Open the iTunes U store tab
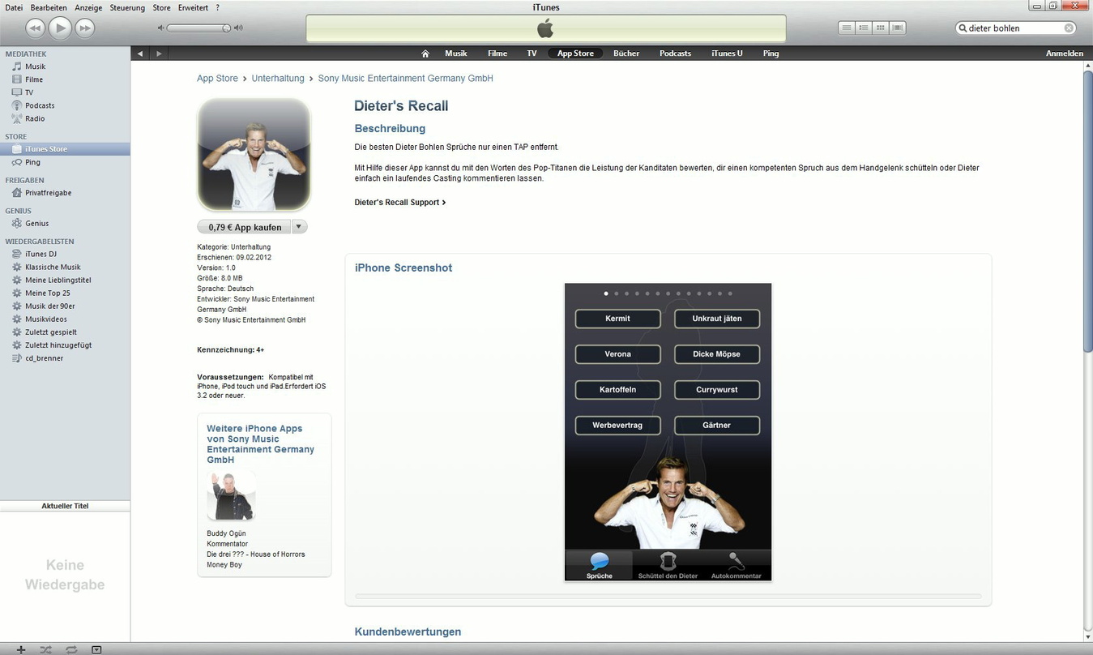This screenshot has width=1093, height=655. click(727, 54)
